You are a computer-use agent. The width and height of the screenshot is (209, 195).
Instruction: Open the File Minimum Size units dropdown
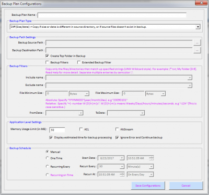[87, 94]
